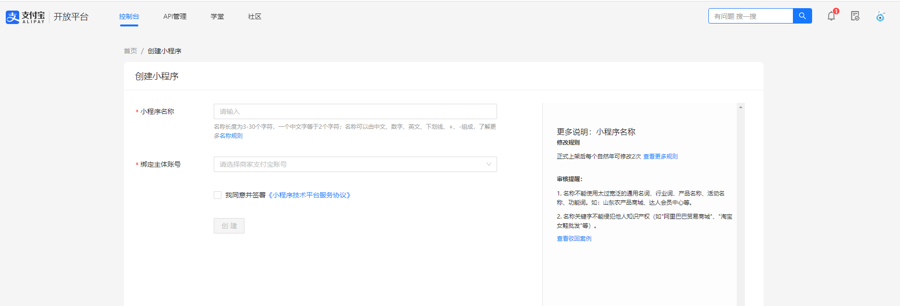Open the document list icon
The image size is (900, 306).
[855, 16]
